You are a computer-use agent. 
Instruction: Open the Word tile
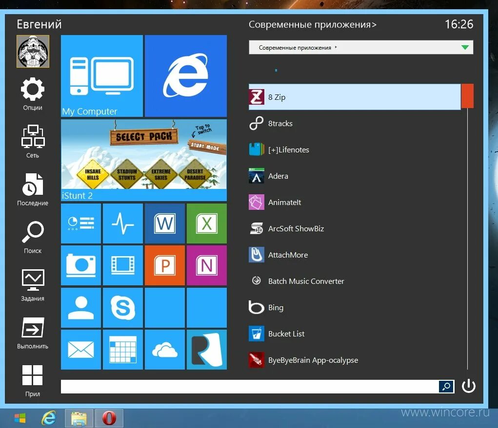(164, 223)
